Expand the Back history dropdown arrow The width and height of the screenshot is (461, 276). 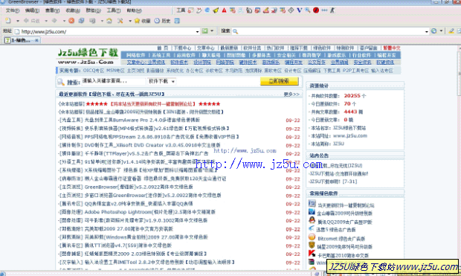pyautogui.click(x=46, y=21)
